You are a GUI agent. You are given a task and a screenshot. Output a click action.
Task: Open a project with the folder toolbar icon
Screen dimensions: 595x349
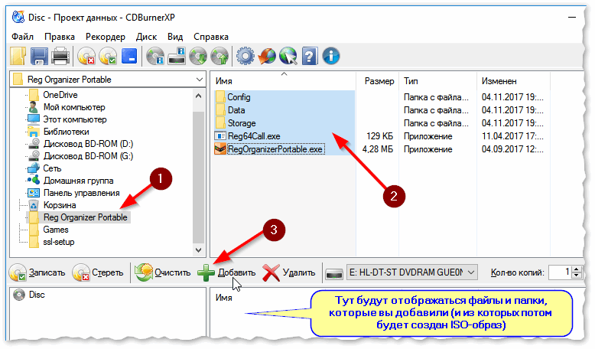tap(18, 56)
